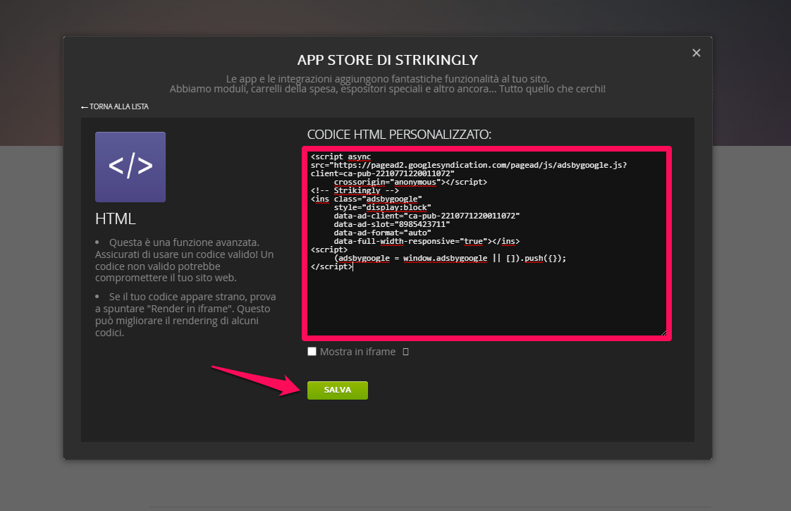The image size is (791, 511).
Task: Click the Codice HTML personalizzato label
Action: tap(399, 135)
